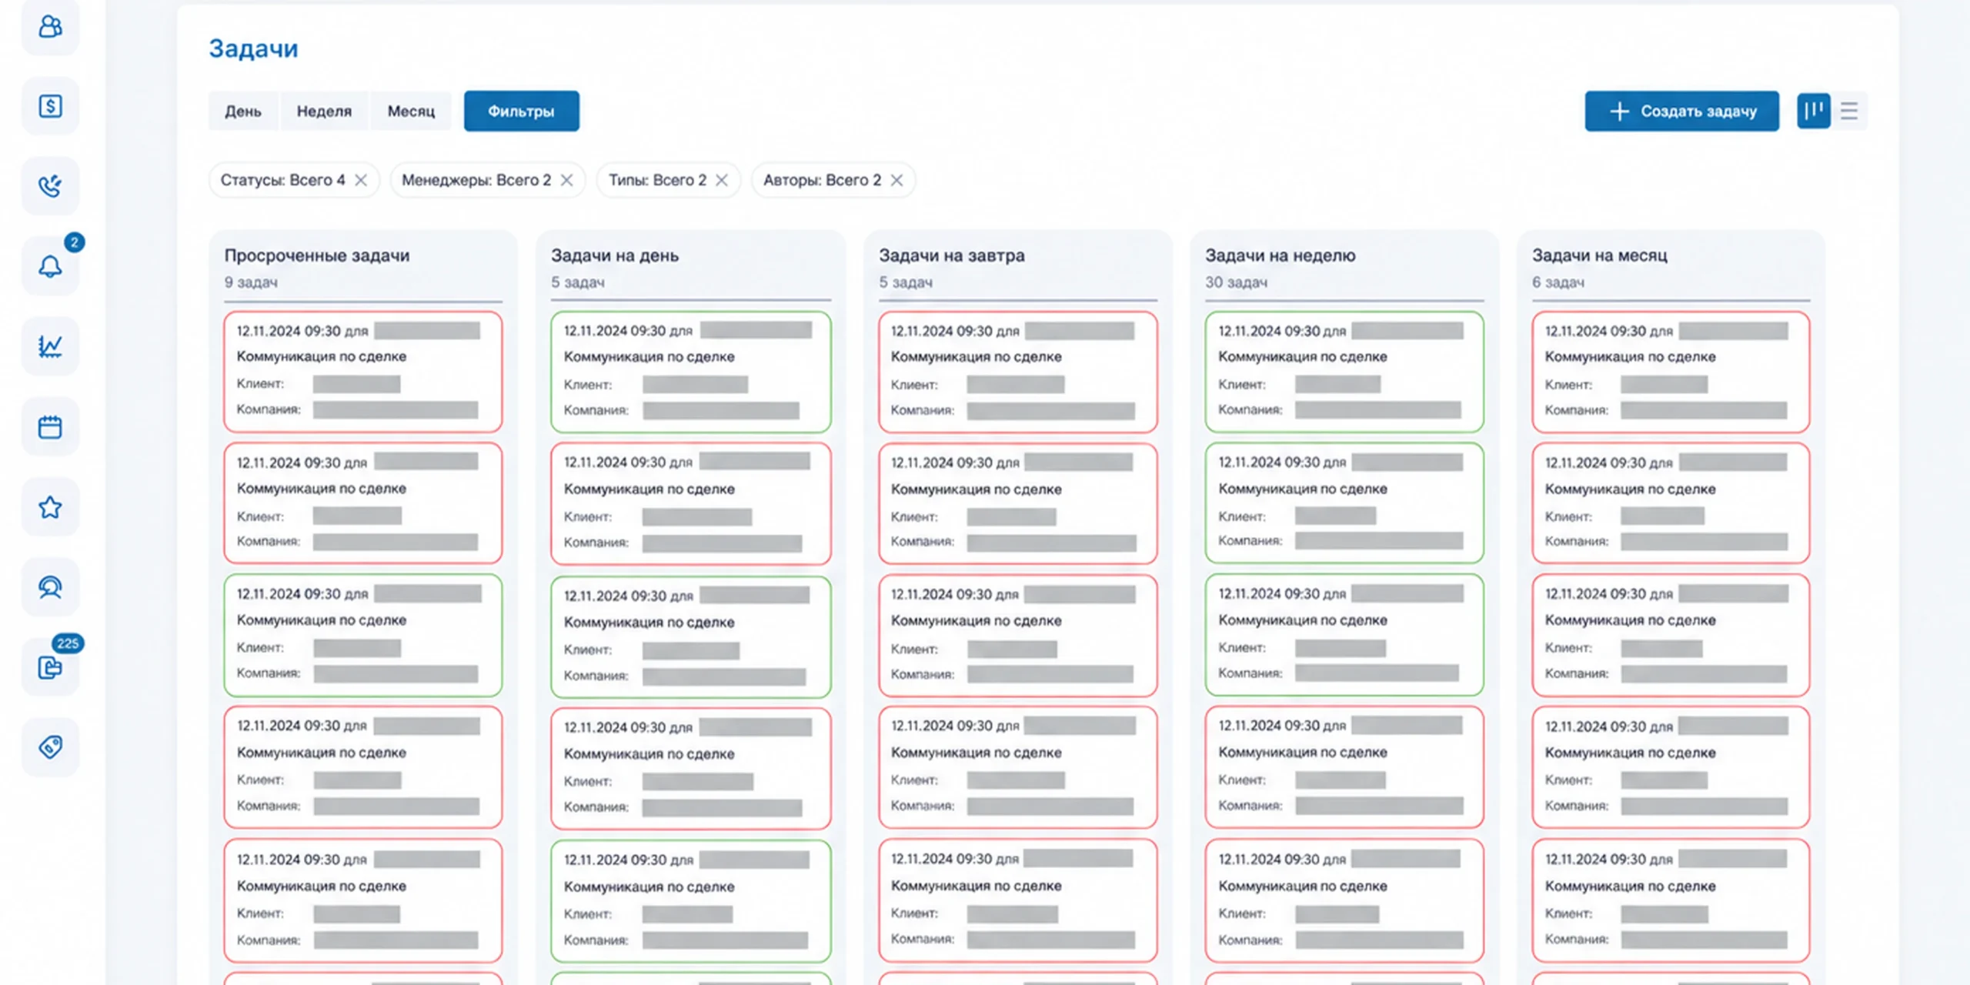Viewport: 1970px width, 985px height.
Task: Open first task card in Задачи на месяц
Action: tap(1671, 372)
